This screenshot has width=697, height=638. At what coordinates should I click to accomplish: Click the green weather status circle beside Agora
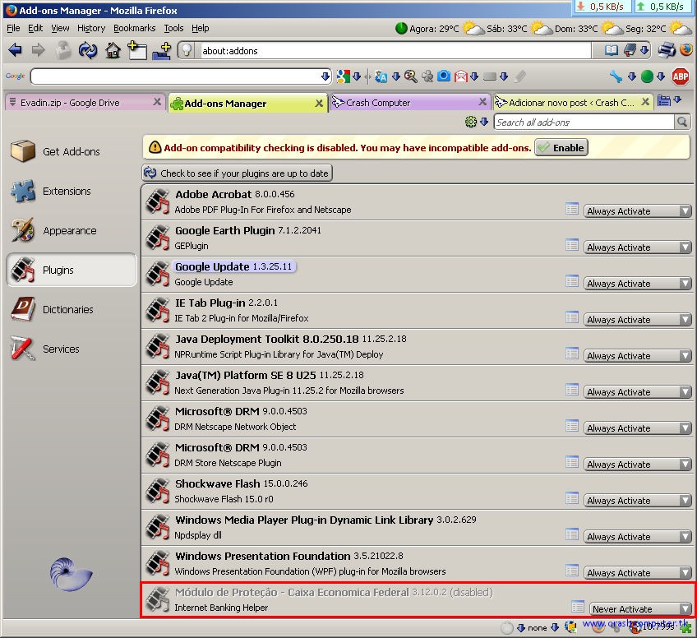(401, 29)
